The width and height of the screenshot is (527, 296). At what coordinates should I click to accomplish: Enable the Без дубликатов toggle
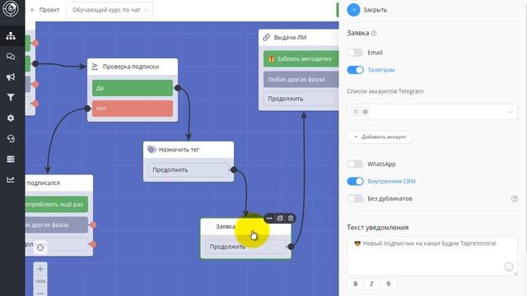355,199
